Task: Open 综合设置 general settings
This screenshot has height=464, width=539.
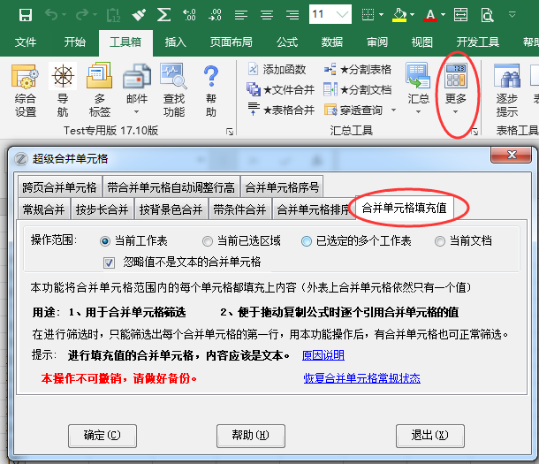Action: [26, 91]
